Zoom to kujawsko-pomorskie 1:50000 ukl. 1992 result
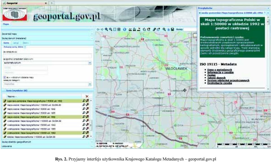The height and width of the screenshot is (162, 271). (x=84, y=101)
